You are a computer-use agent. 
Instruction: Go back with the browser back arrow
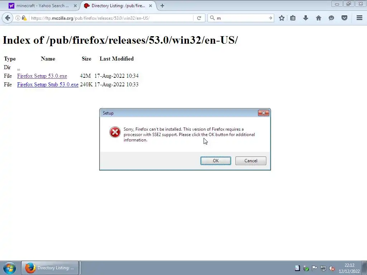click(8, 18)
